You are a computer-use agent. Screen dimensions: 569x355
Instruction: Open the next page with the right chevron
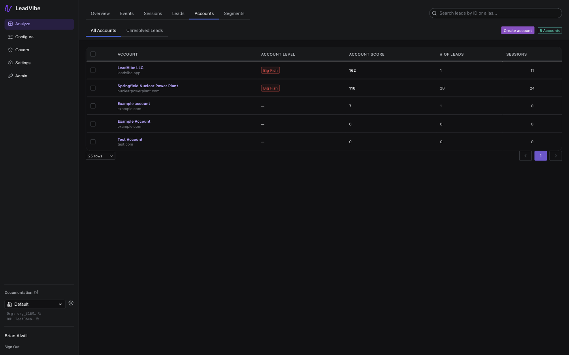(556, 156)
